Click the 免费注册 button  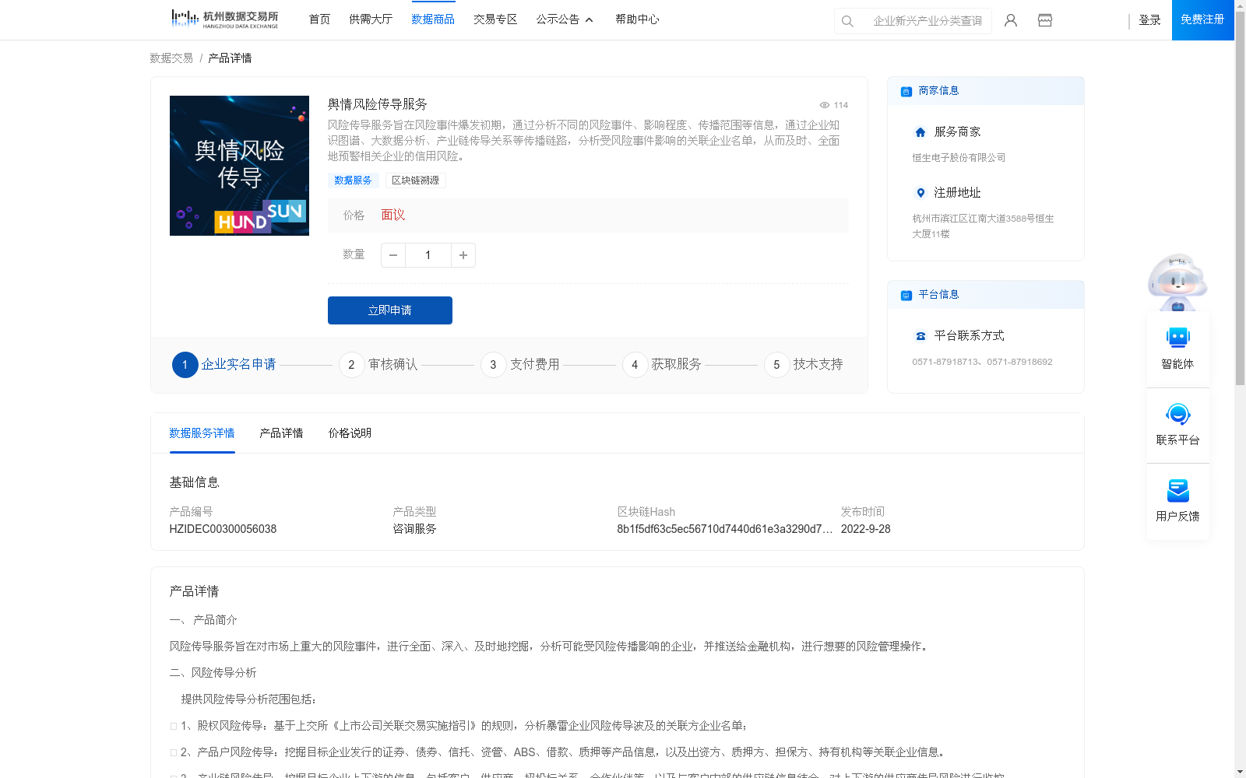(x=1202, y=19)
